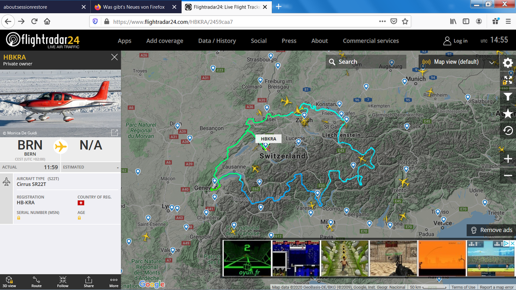The image size is (516, 290).
Task: Open map settings gear icon
Action: click(x=508, y=62)
